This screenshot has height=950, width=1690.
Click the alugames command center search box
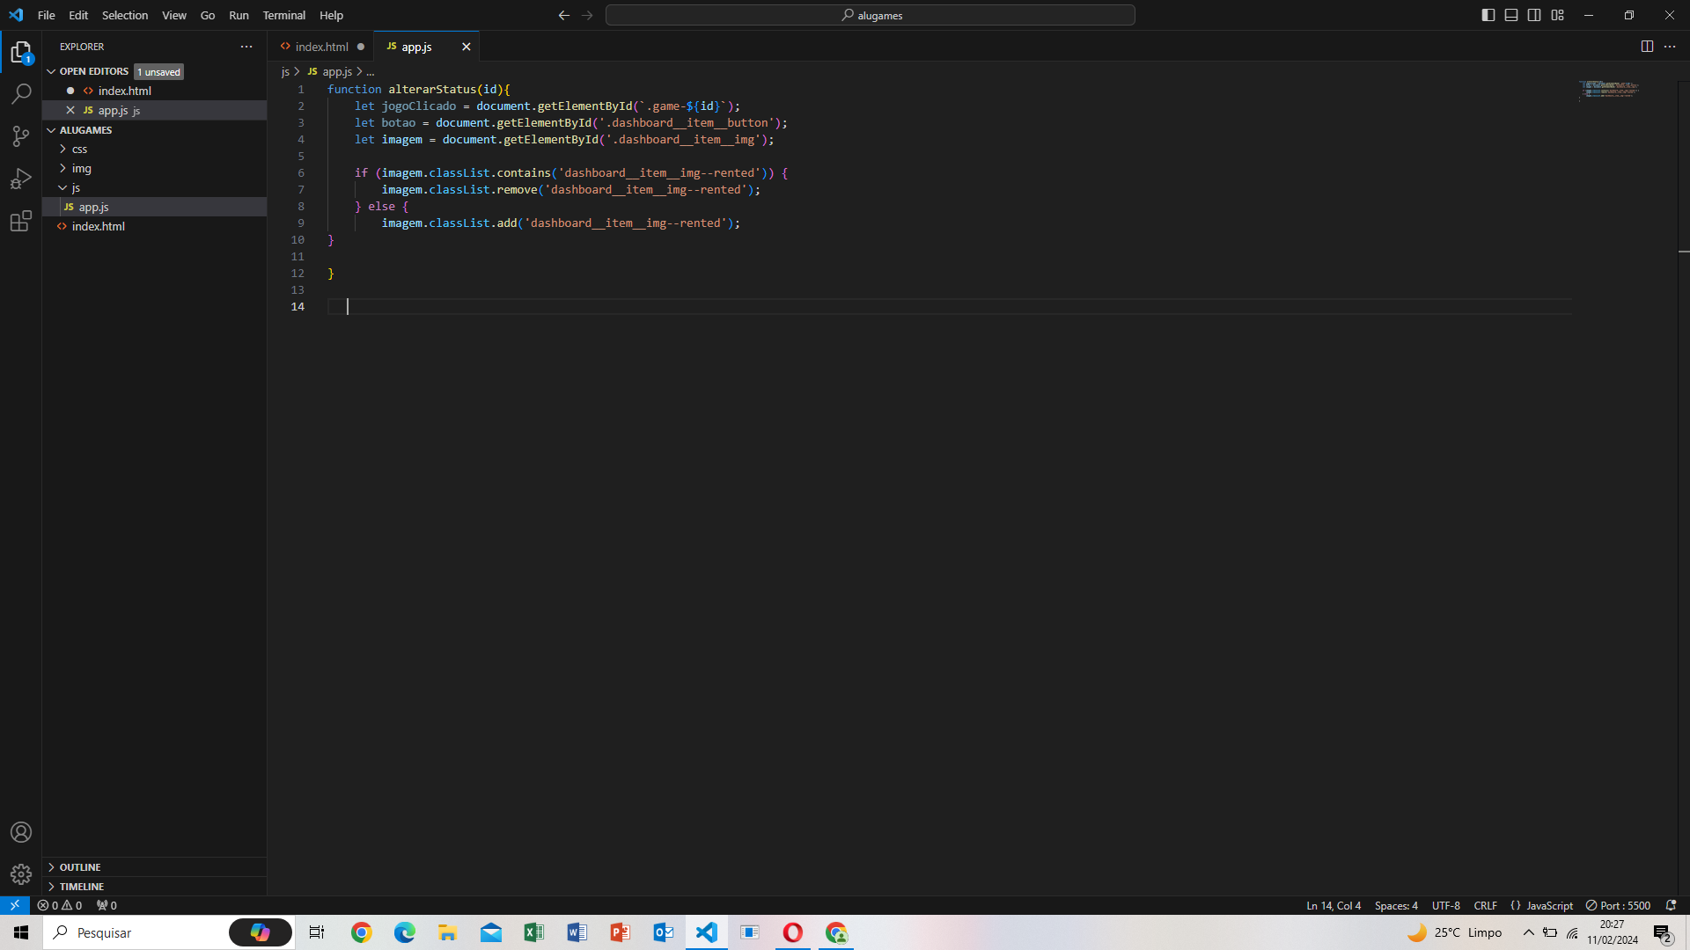[871, 15]
